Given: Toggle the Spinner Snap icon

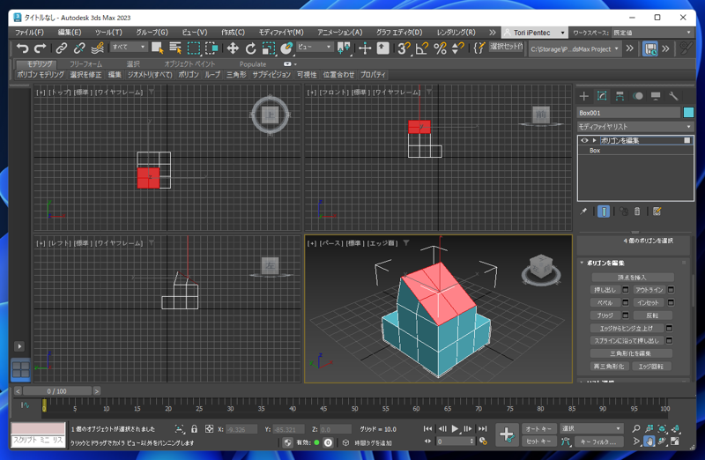Looking at the screenshot, I should pyautogui.click(x=457, y=48).
